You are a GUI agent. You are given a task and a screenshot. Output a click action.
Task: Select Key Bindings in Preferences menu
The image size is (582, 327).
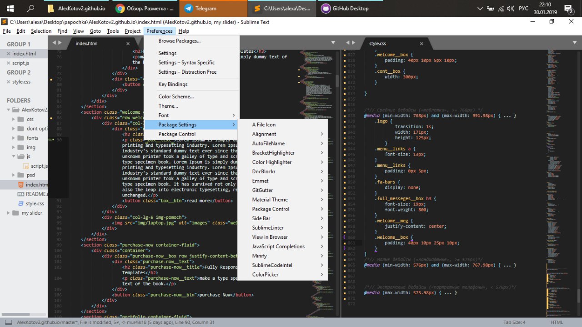[191, 84]
